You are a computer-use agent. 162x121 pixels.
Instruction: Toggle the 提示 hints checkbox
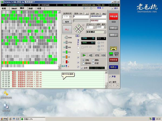tap(112, 9)
